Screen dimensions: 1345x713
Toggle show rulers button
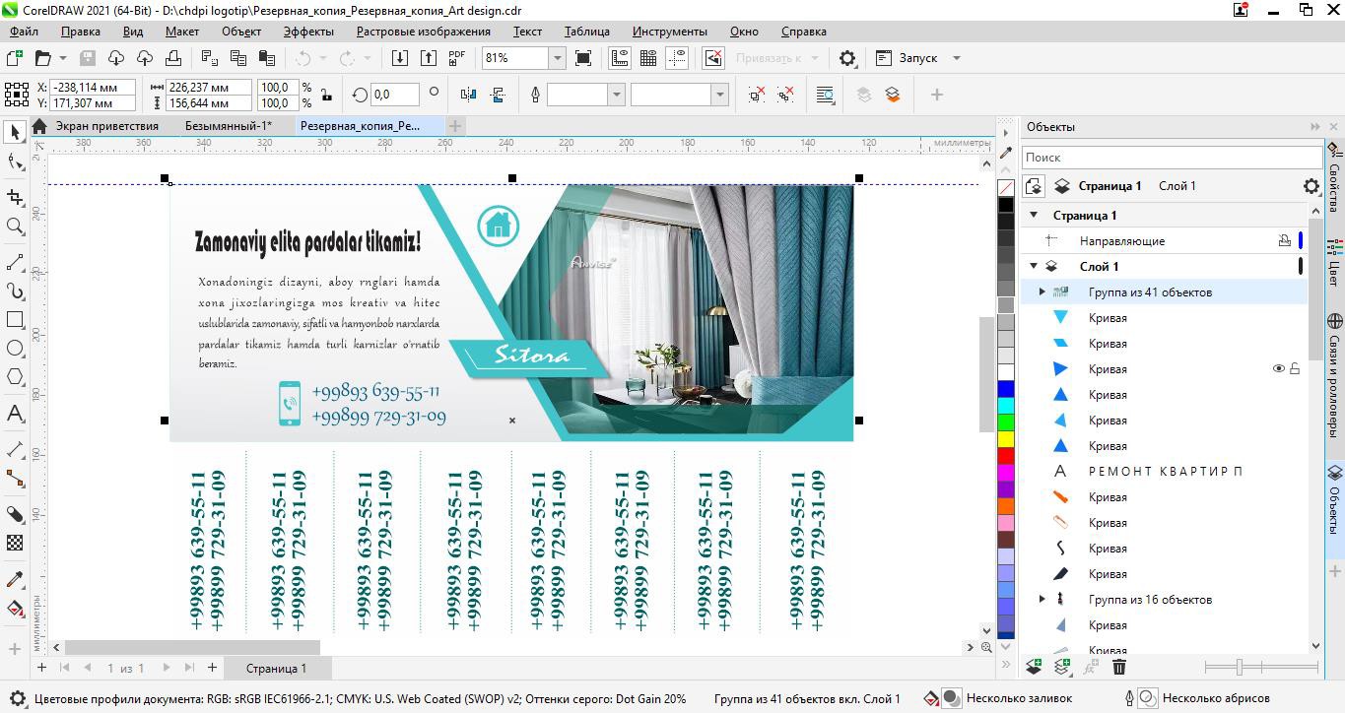(x=620, y=58)
